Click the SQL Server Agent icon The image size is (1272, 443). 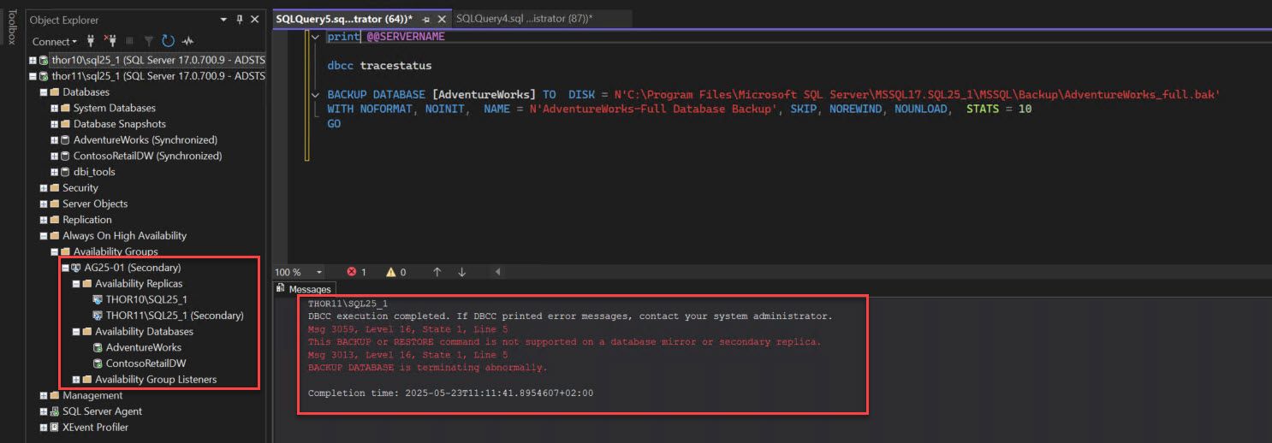point(54,411)
